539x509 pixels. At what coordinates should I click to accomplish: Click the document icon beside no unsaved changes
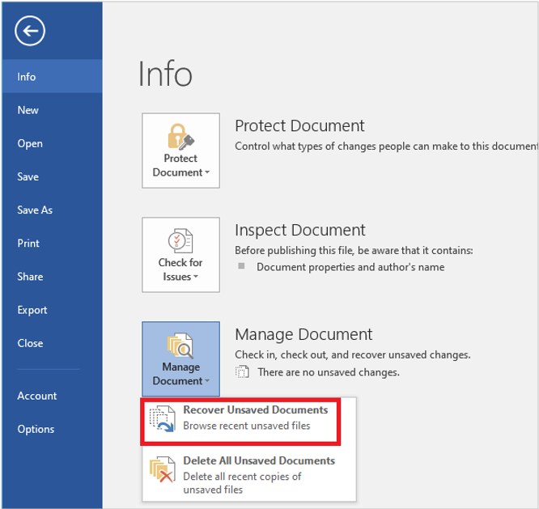[242, 372]
